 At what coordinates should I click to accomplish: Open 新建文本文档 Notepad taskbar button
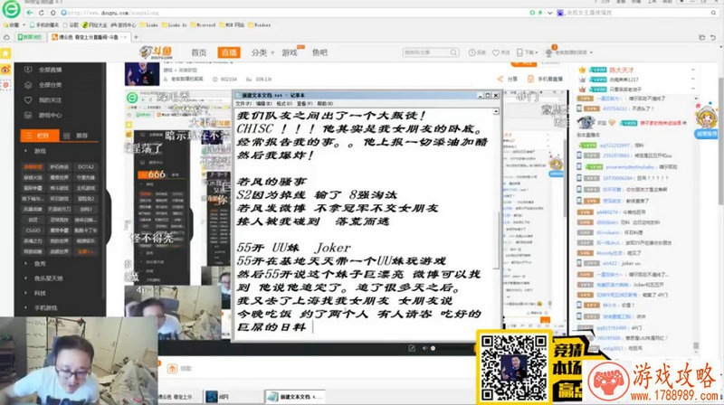pos(296,396)
